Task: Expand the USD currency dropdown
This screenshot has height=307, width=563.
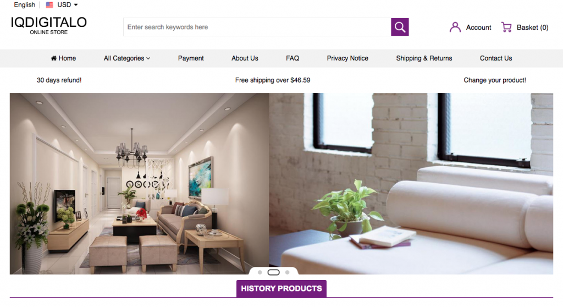Action: click(68, 5)
